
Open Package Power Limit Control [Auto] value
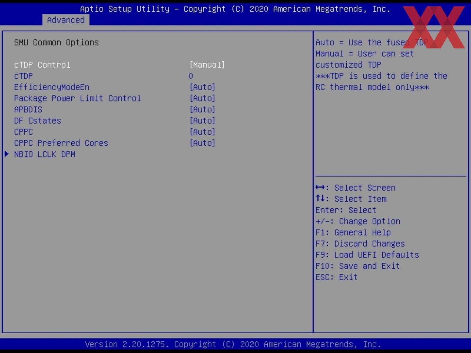tap(202, 98)
